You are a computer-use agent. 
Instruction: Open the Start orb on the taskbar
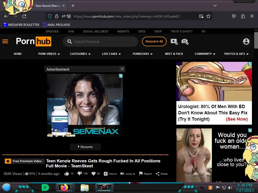[x=6, y=187]
